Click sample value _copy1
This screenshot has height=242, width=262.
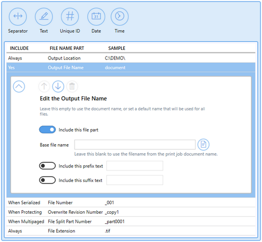(112, 212)
